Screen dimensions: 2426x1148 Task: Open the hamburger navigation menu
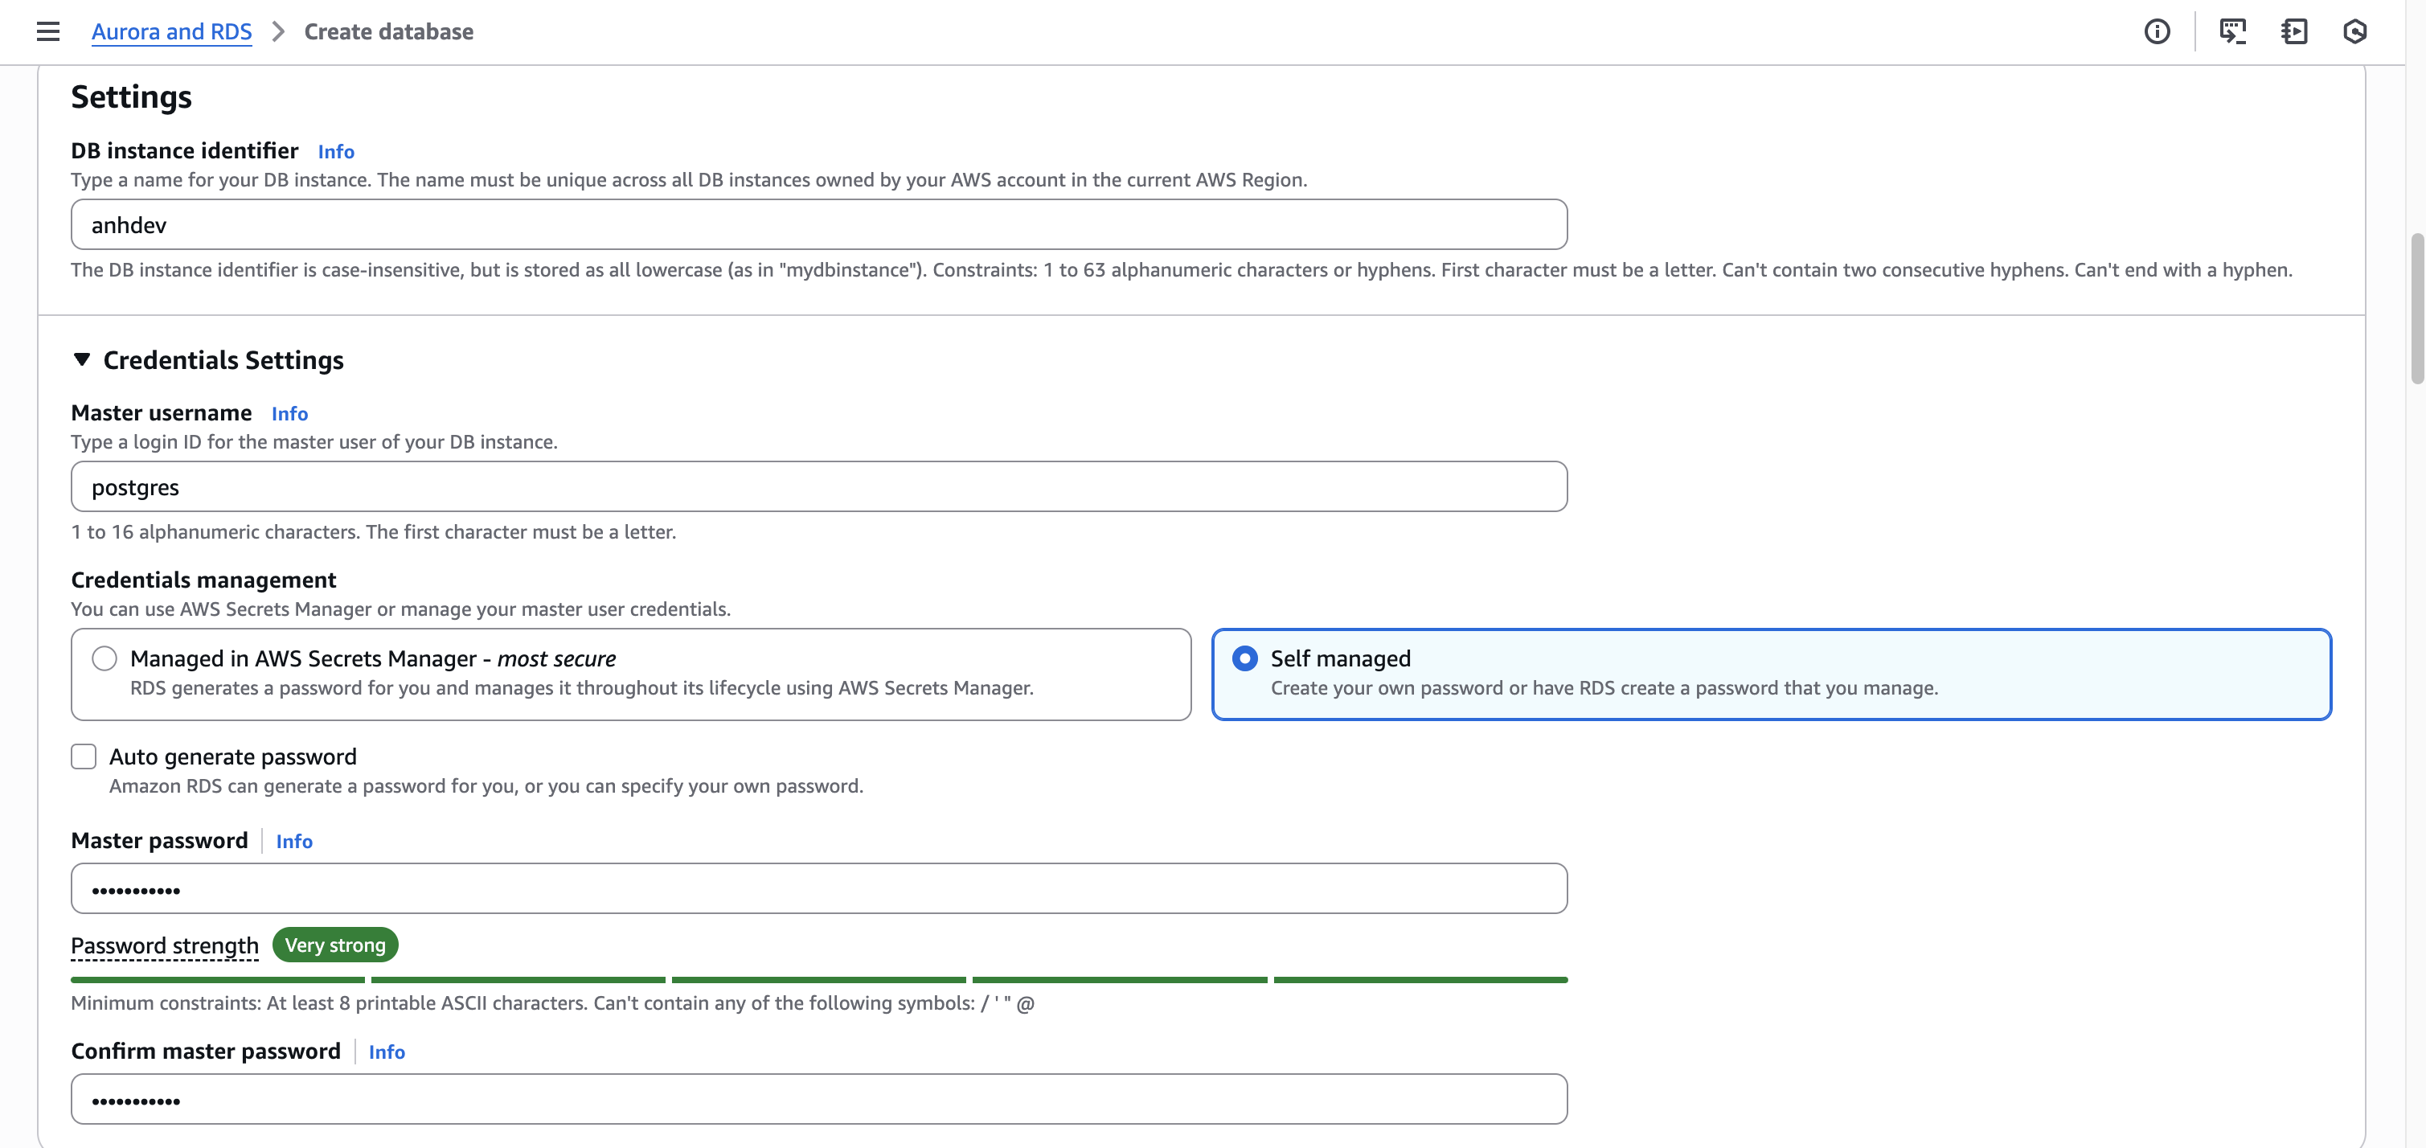tap(48, 32)
